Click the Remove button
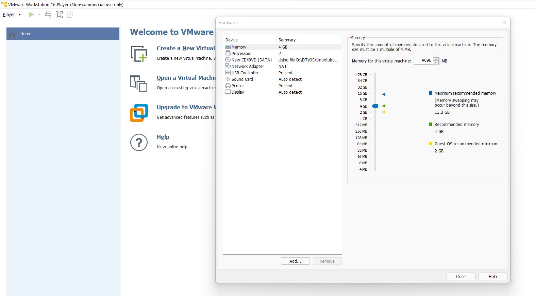The image size is (535, 296). click(x=327, y=261)
